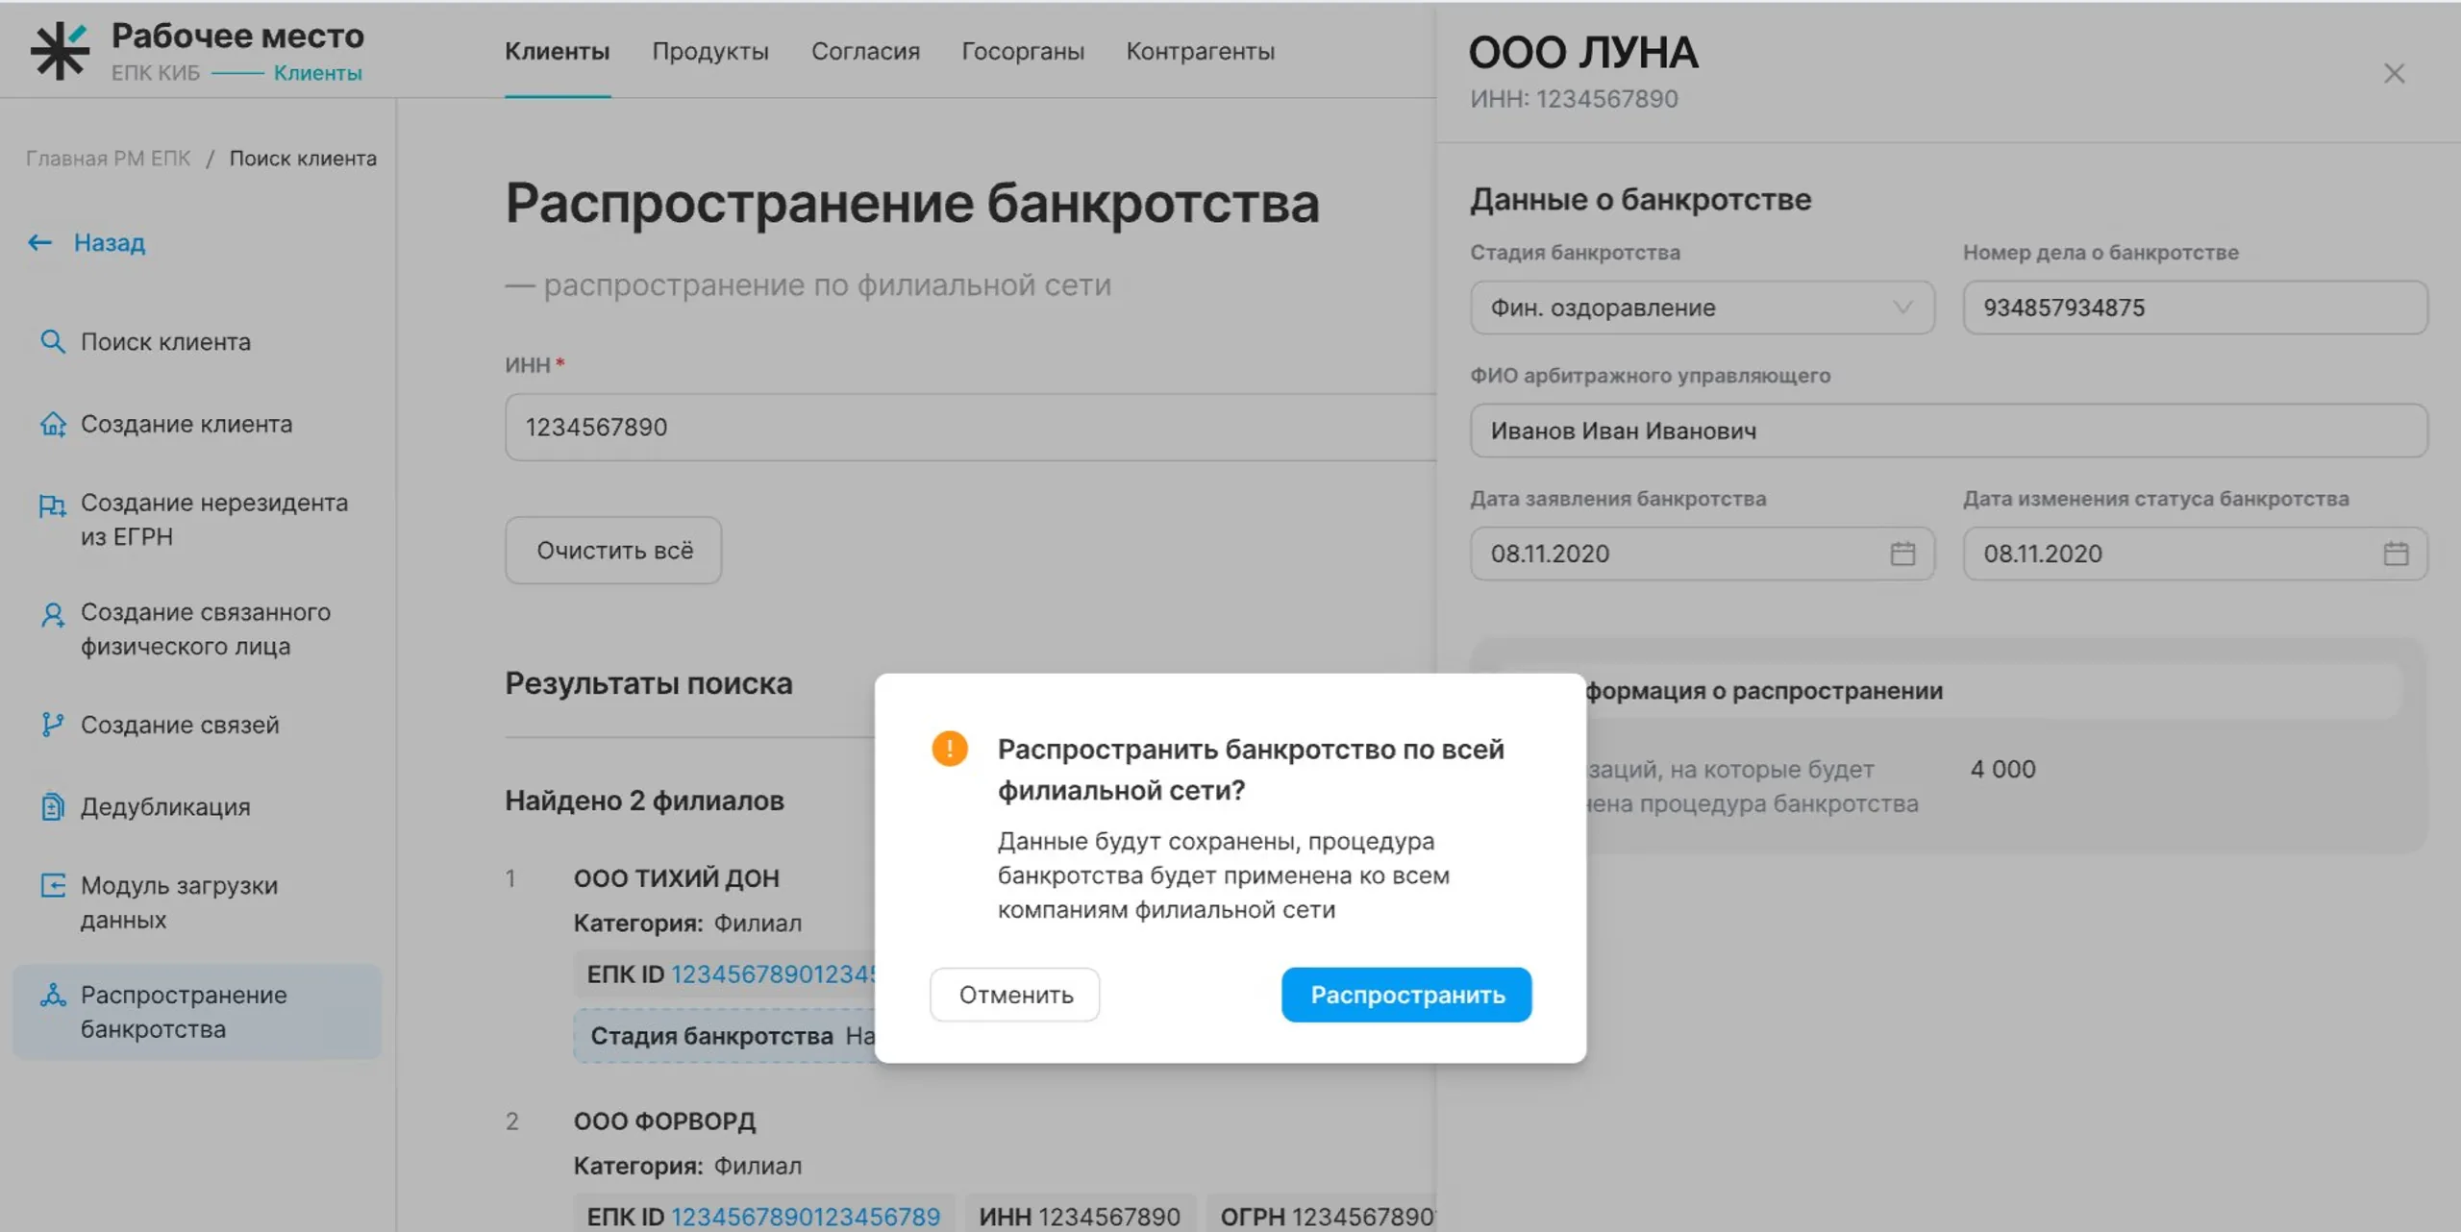Click the network icon for Распространение банкротства
Image resolution: width=2461 pixels, height=1232 pixels.
(53, 995)
